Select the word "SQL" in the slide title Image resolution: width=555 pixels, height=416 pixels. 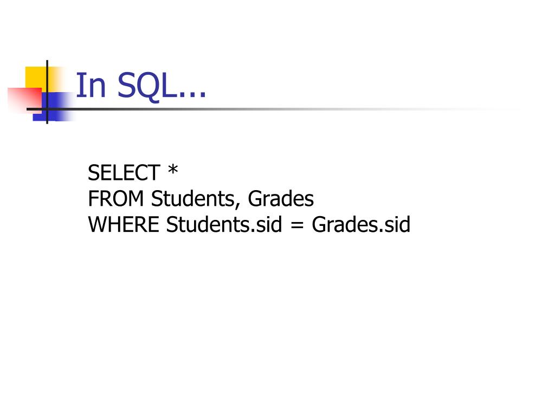click(x=146, y=86)
